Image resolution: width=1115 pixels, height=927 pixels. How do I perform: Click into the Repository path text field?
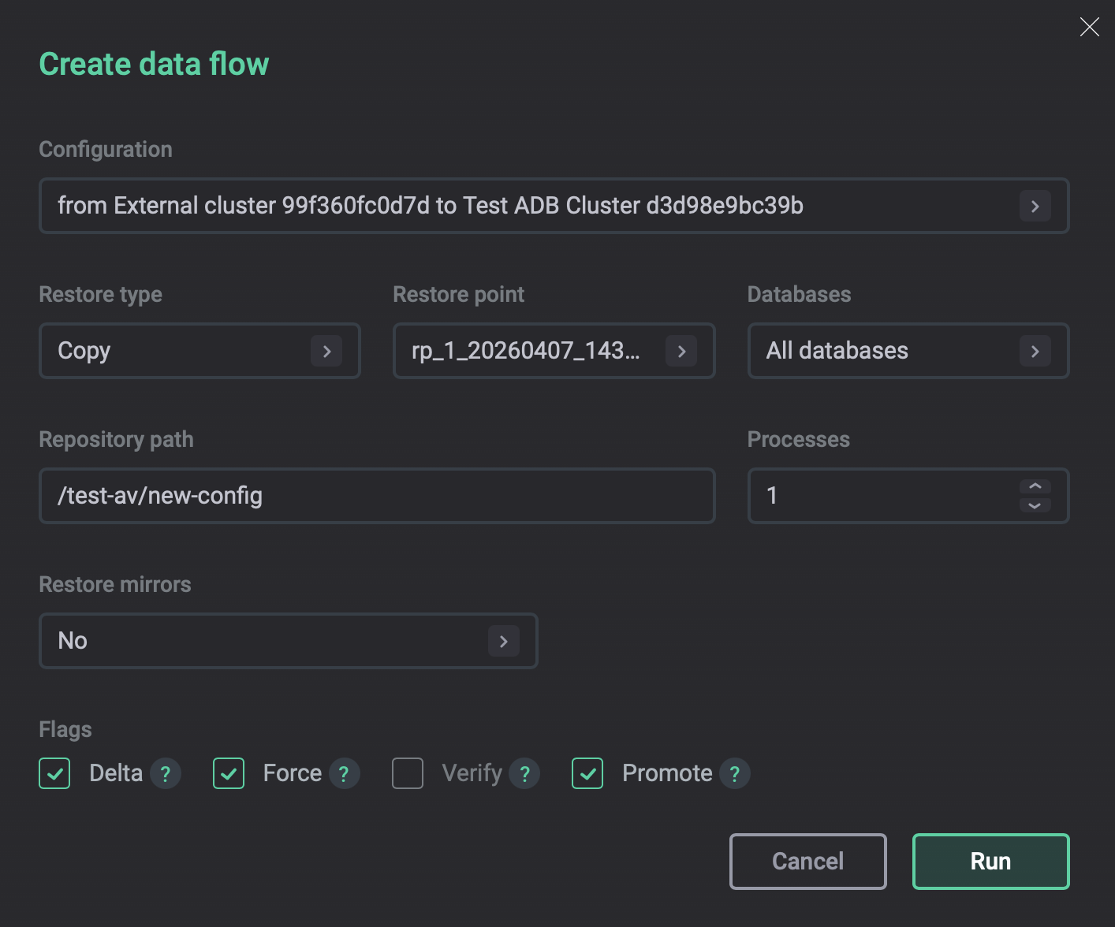[377, 496]
